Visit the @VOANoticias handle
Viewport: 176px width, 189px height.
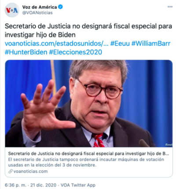pos(37,13)
